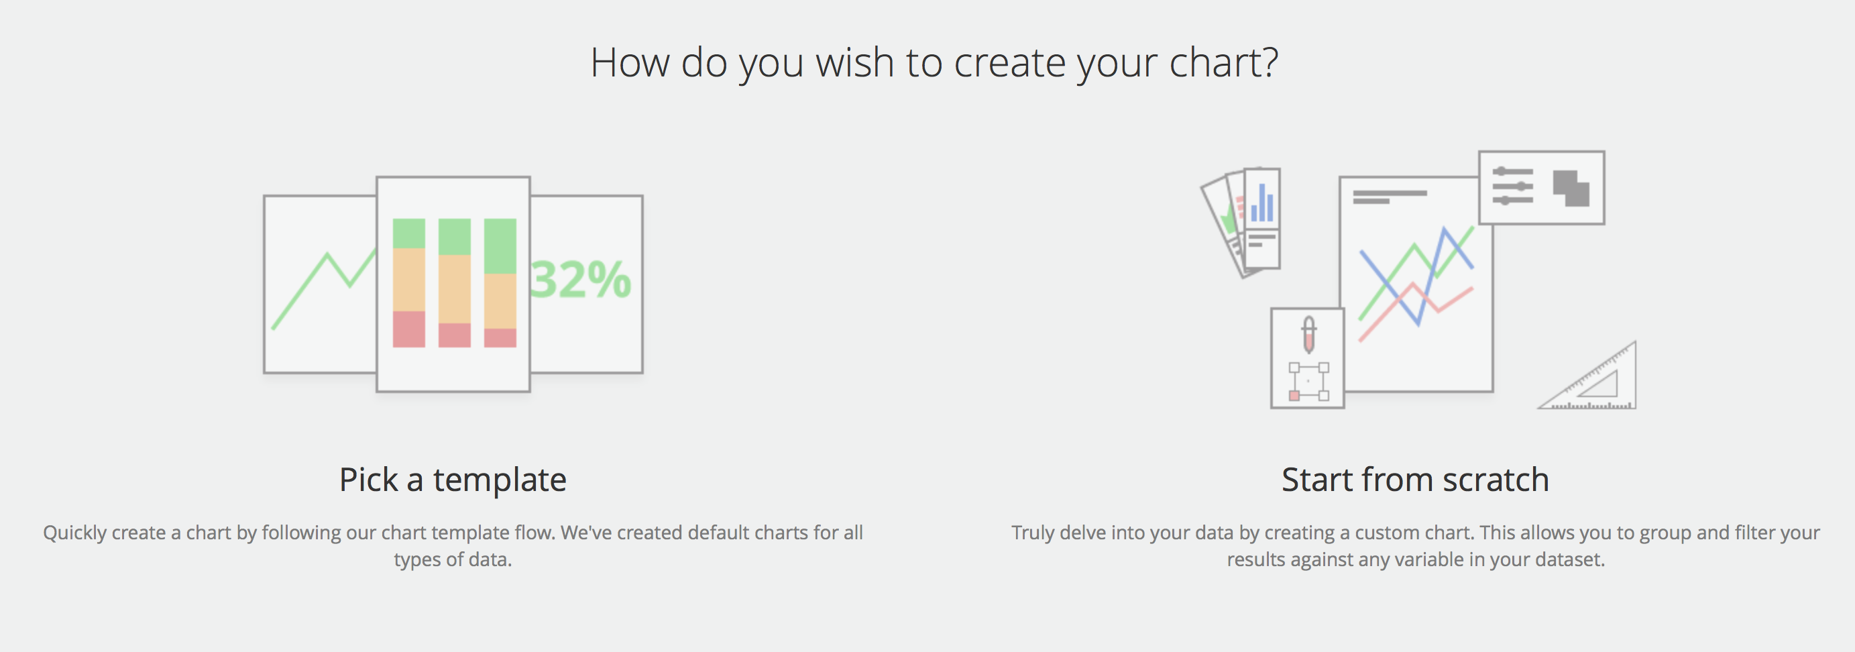This screenshot has width=1855, height=652.
Task: Click the overlapping squares layers icon
Action: 1571,187
